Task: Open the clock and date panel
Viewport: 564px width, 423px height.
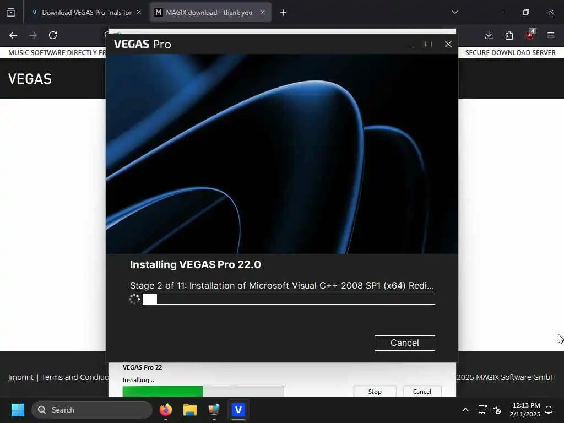Action: click(525, 410)
